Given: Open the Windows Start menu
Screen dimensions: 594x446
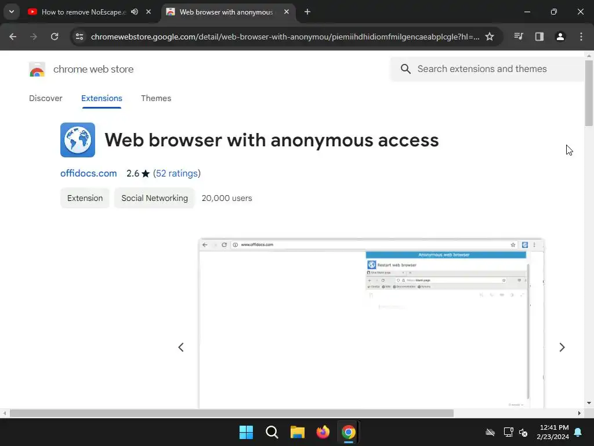Looking at the screenshot, I should click(x=246, y=432).
